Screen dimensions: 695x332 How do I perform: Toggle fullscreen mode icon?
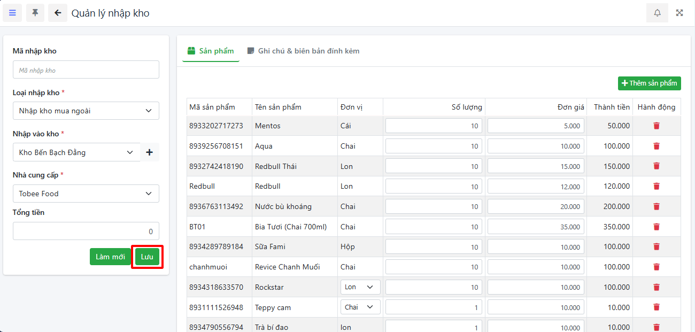point(679,13)
